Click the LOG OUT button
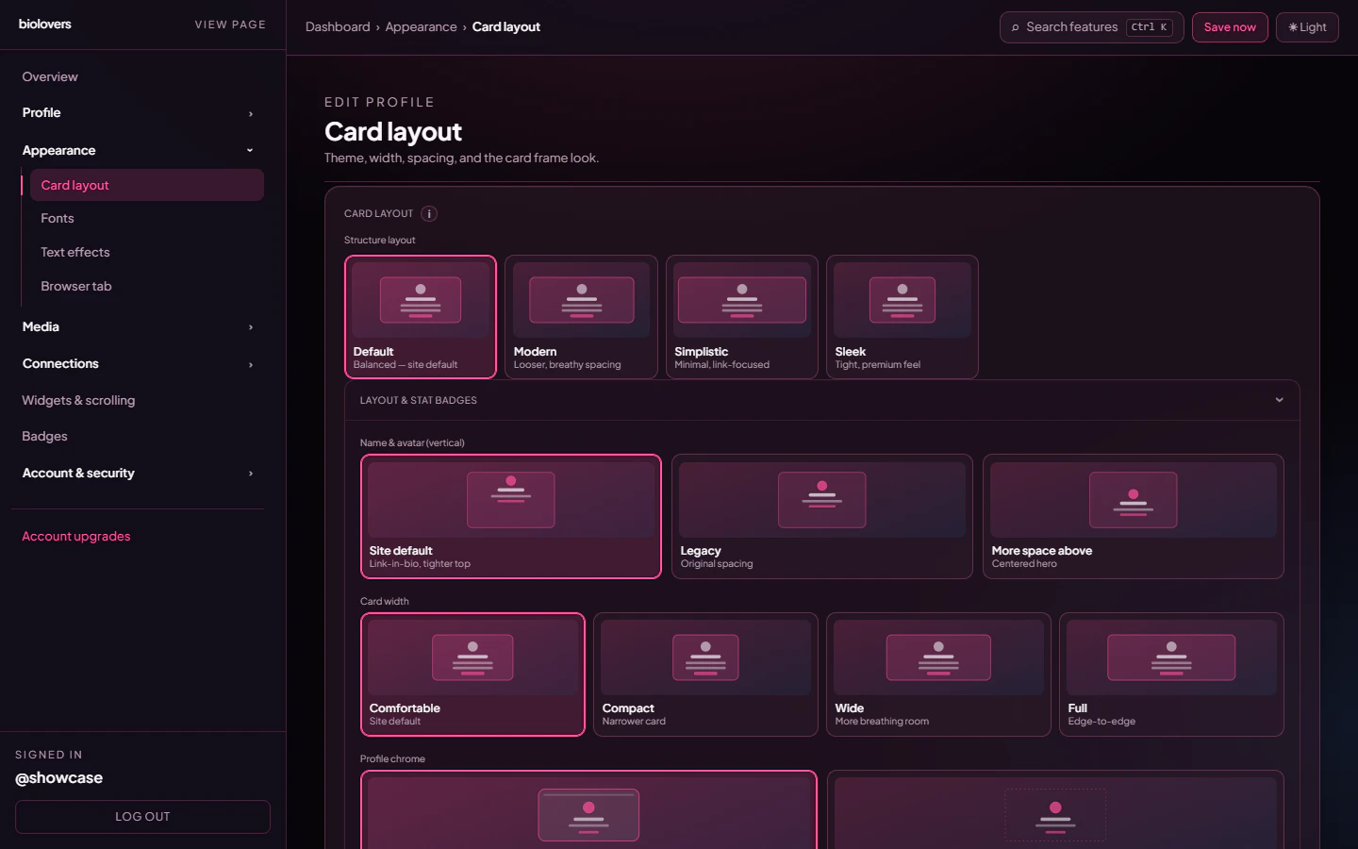The width and height of the screenshot is (1358, 849). pyautogui.click(x=142, y=817)
